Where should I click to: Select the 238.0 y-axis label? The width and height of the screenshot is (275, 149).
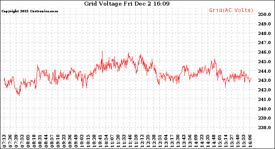264,128
